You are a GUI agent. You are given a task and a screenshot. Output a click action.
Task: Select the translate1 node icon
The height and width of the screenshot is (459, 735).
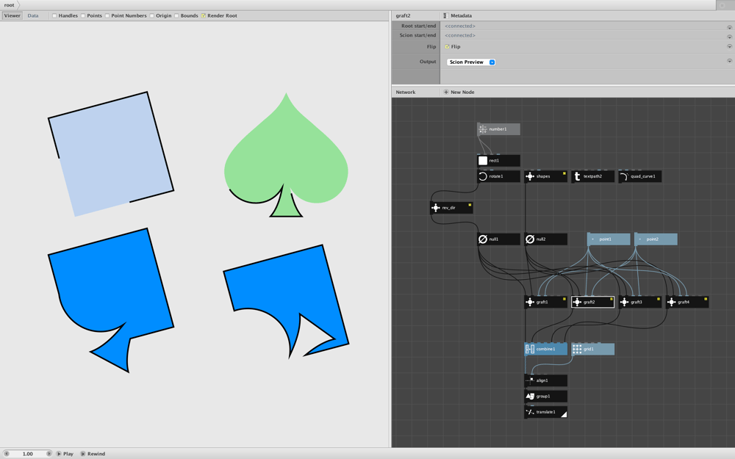pos(530,412)
